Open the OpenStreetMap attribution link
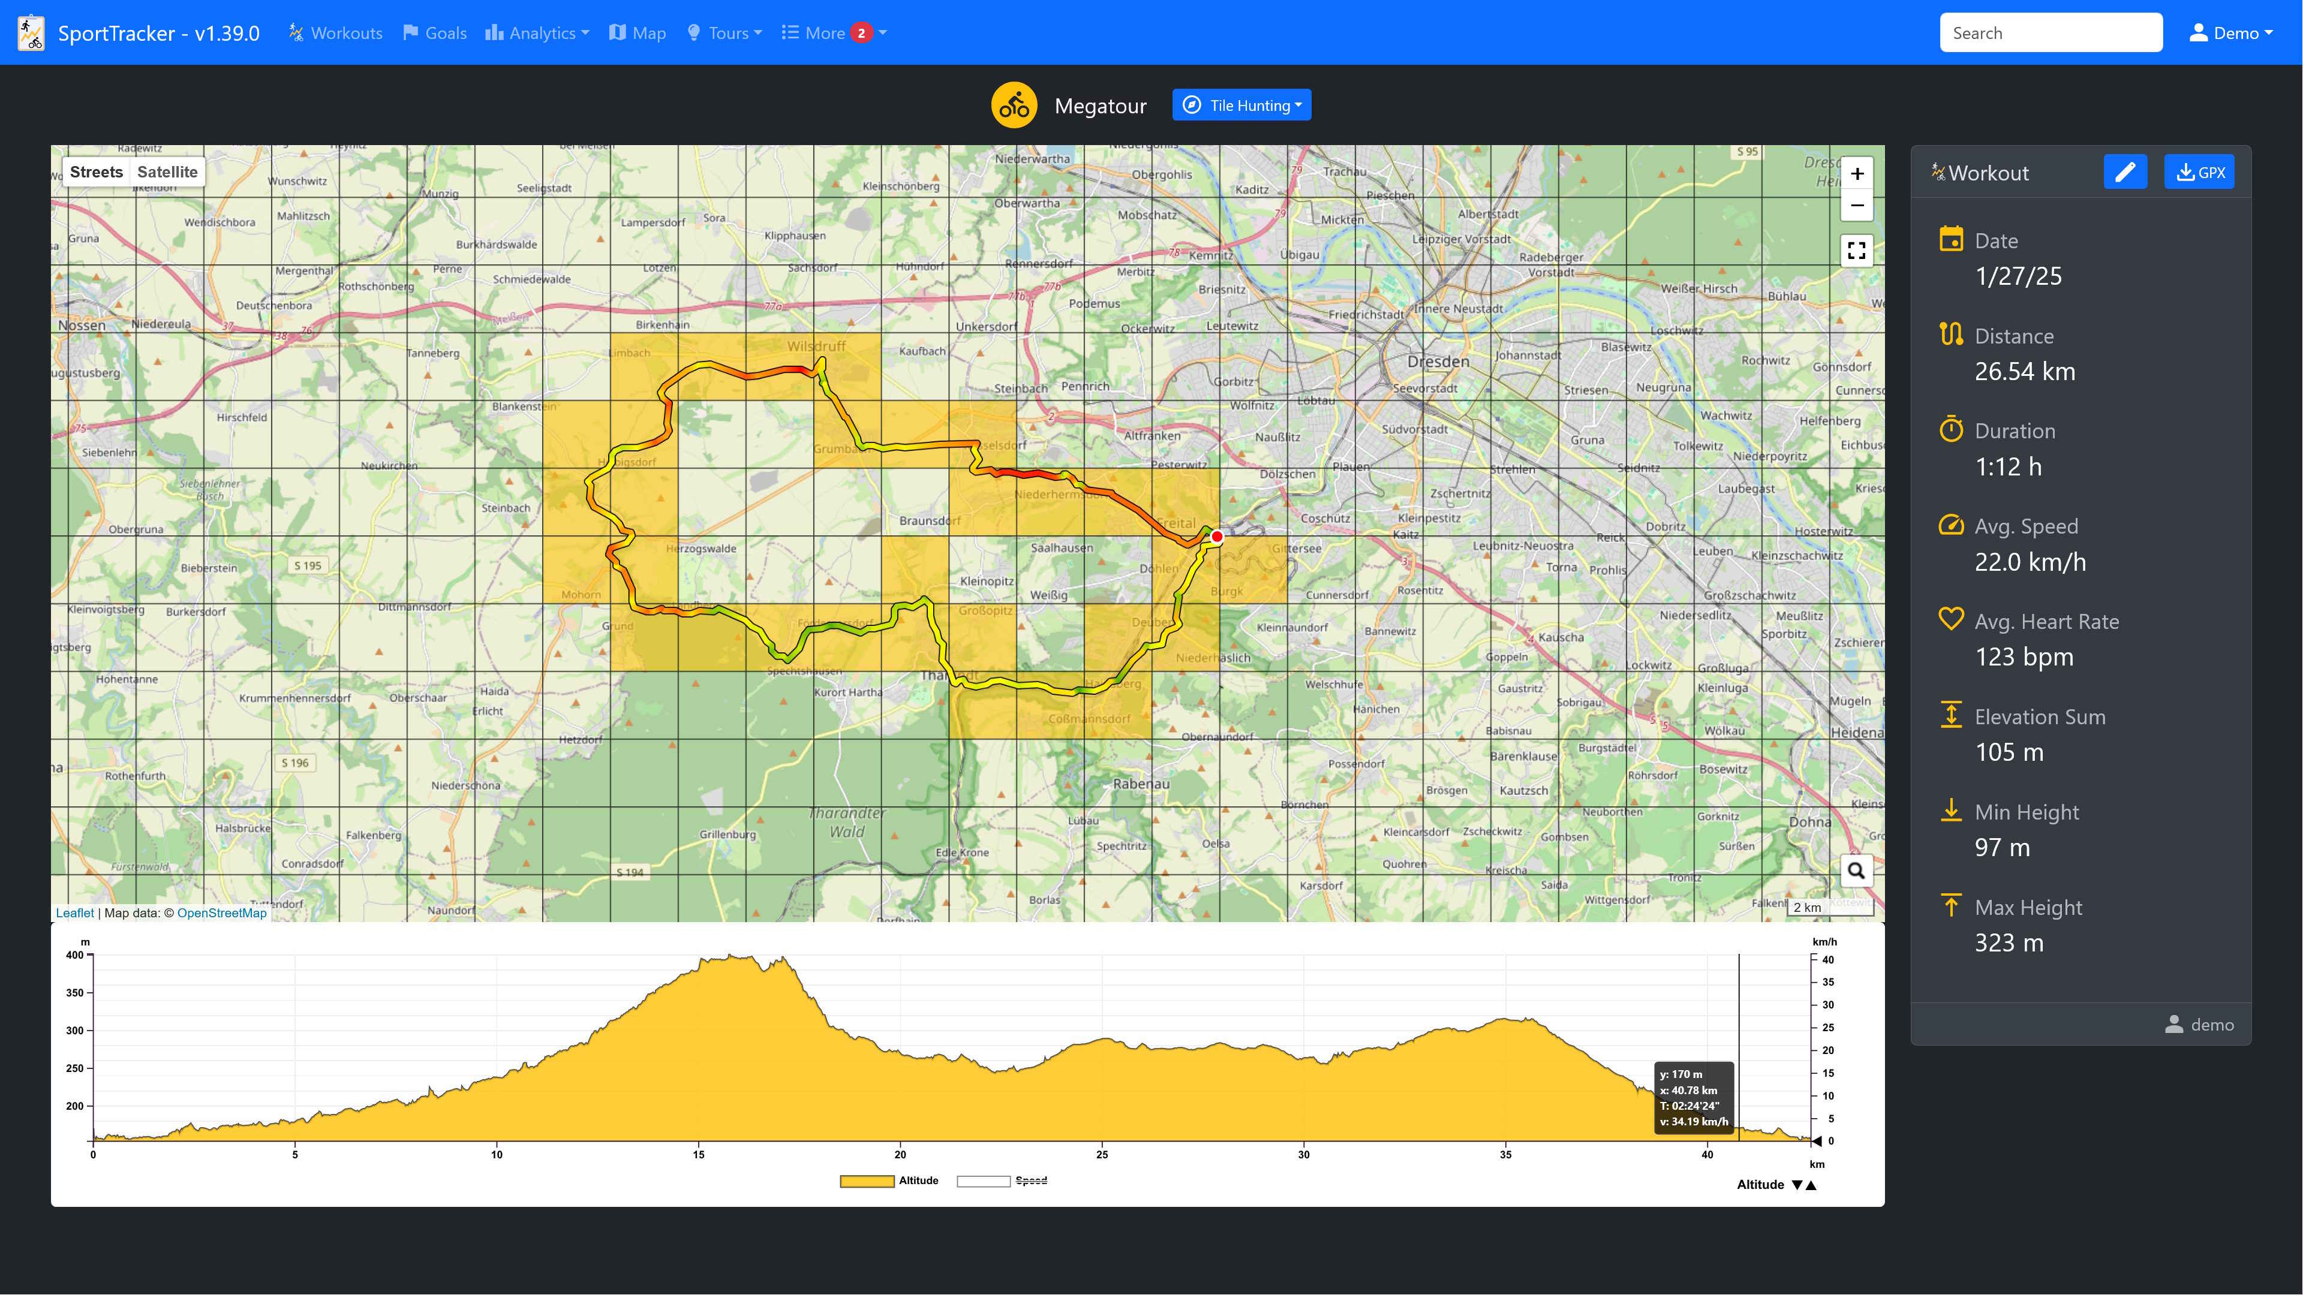This screenshot has width=2303, height=1295. pyautogui.click(x=222, y=912)
